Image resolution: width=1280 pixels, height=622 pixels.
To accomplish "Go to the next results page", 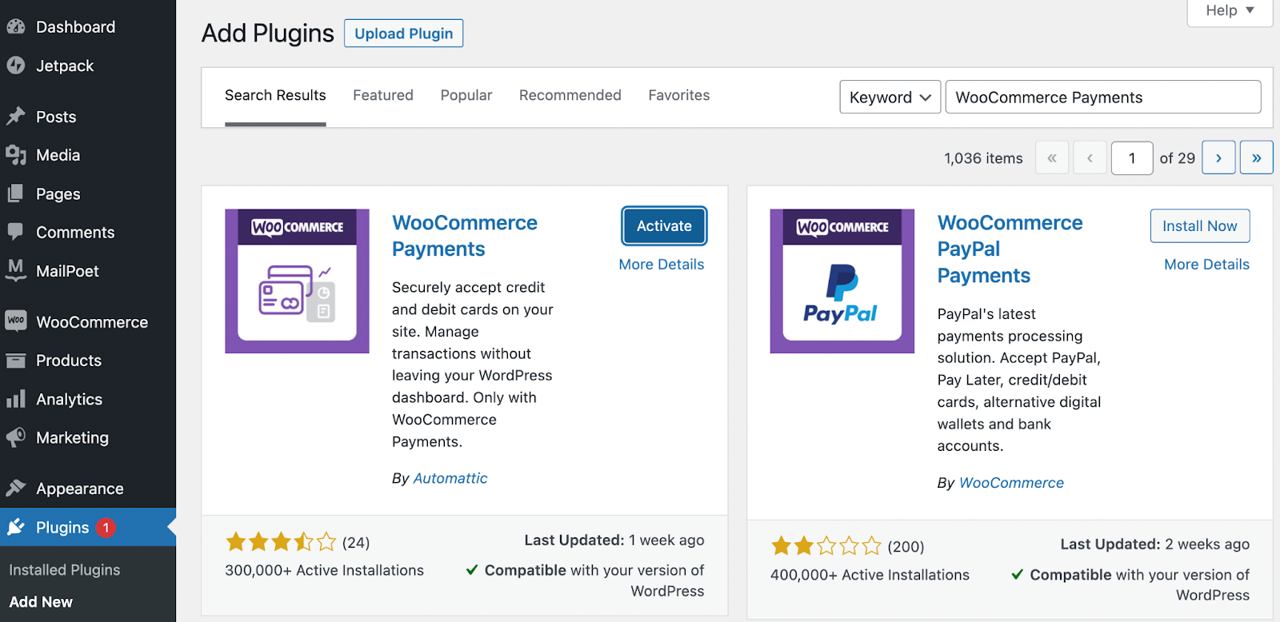I will tap(1218, 158).
